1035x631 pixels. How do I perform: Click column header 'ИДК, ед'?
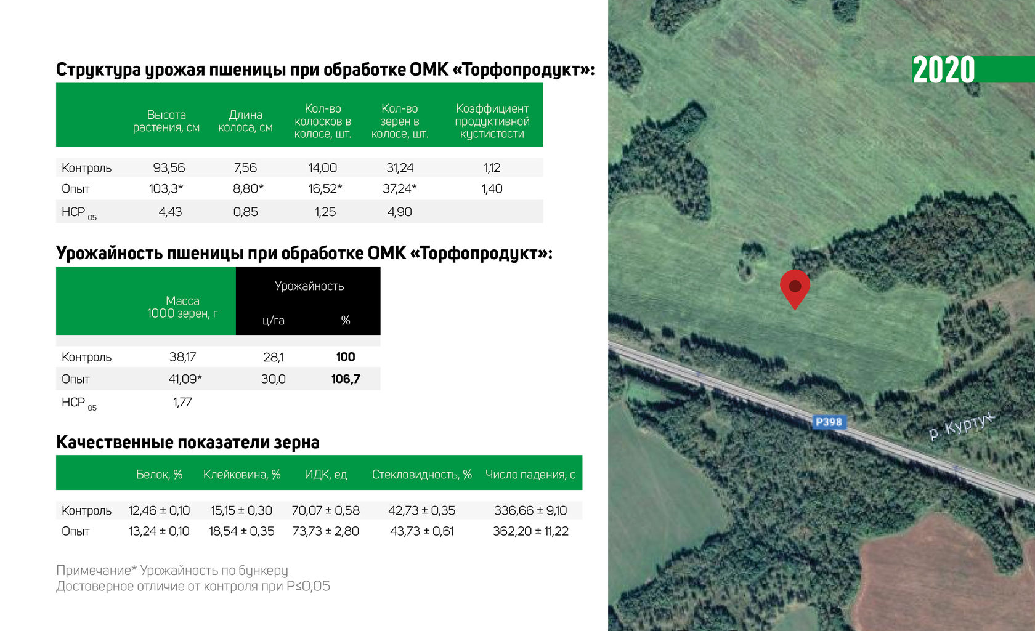[x=326, y=475]
